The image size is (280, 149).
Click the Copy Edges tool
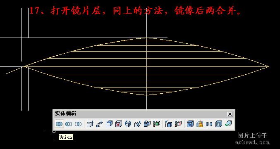(169, 124)
